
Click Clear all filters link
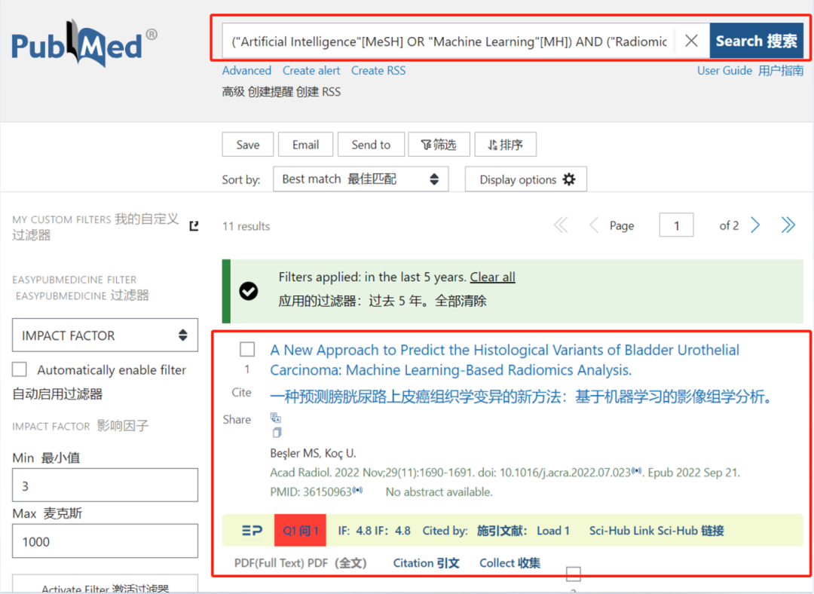[493, 277]
